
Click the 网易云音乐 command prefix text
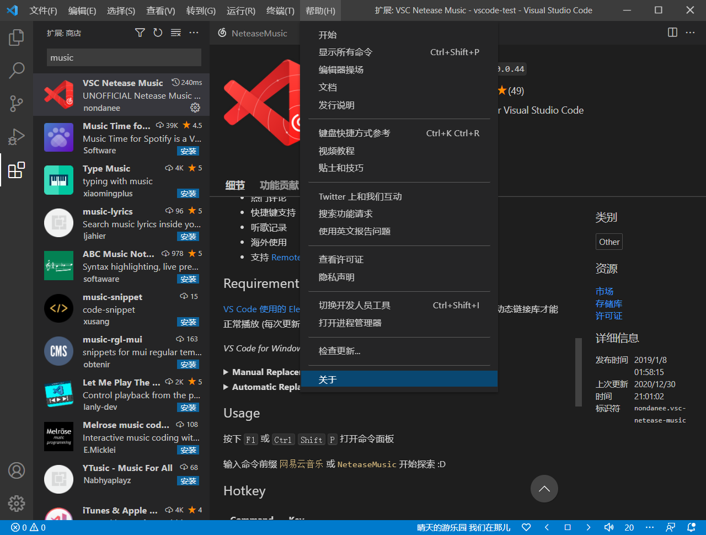[301, 464]
